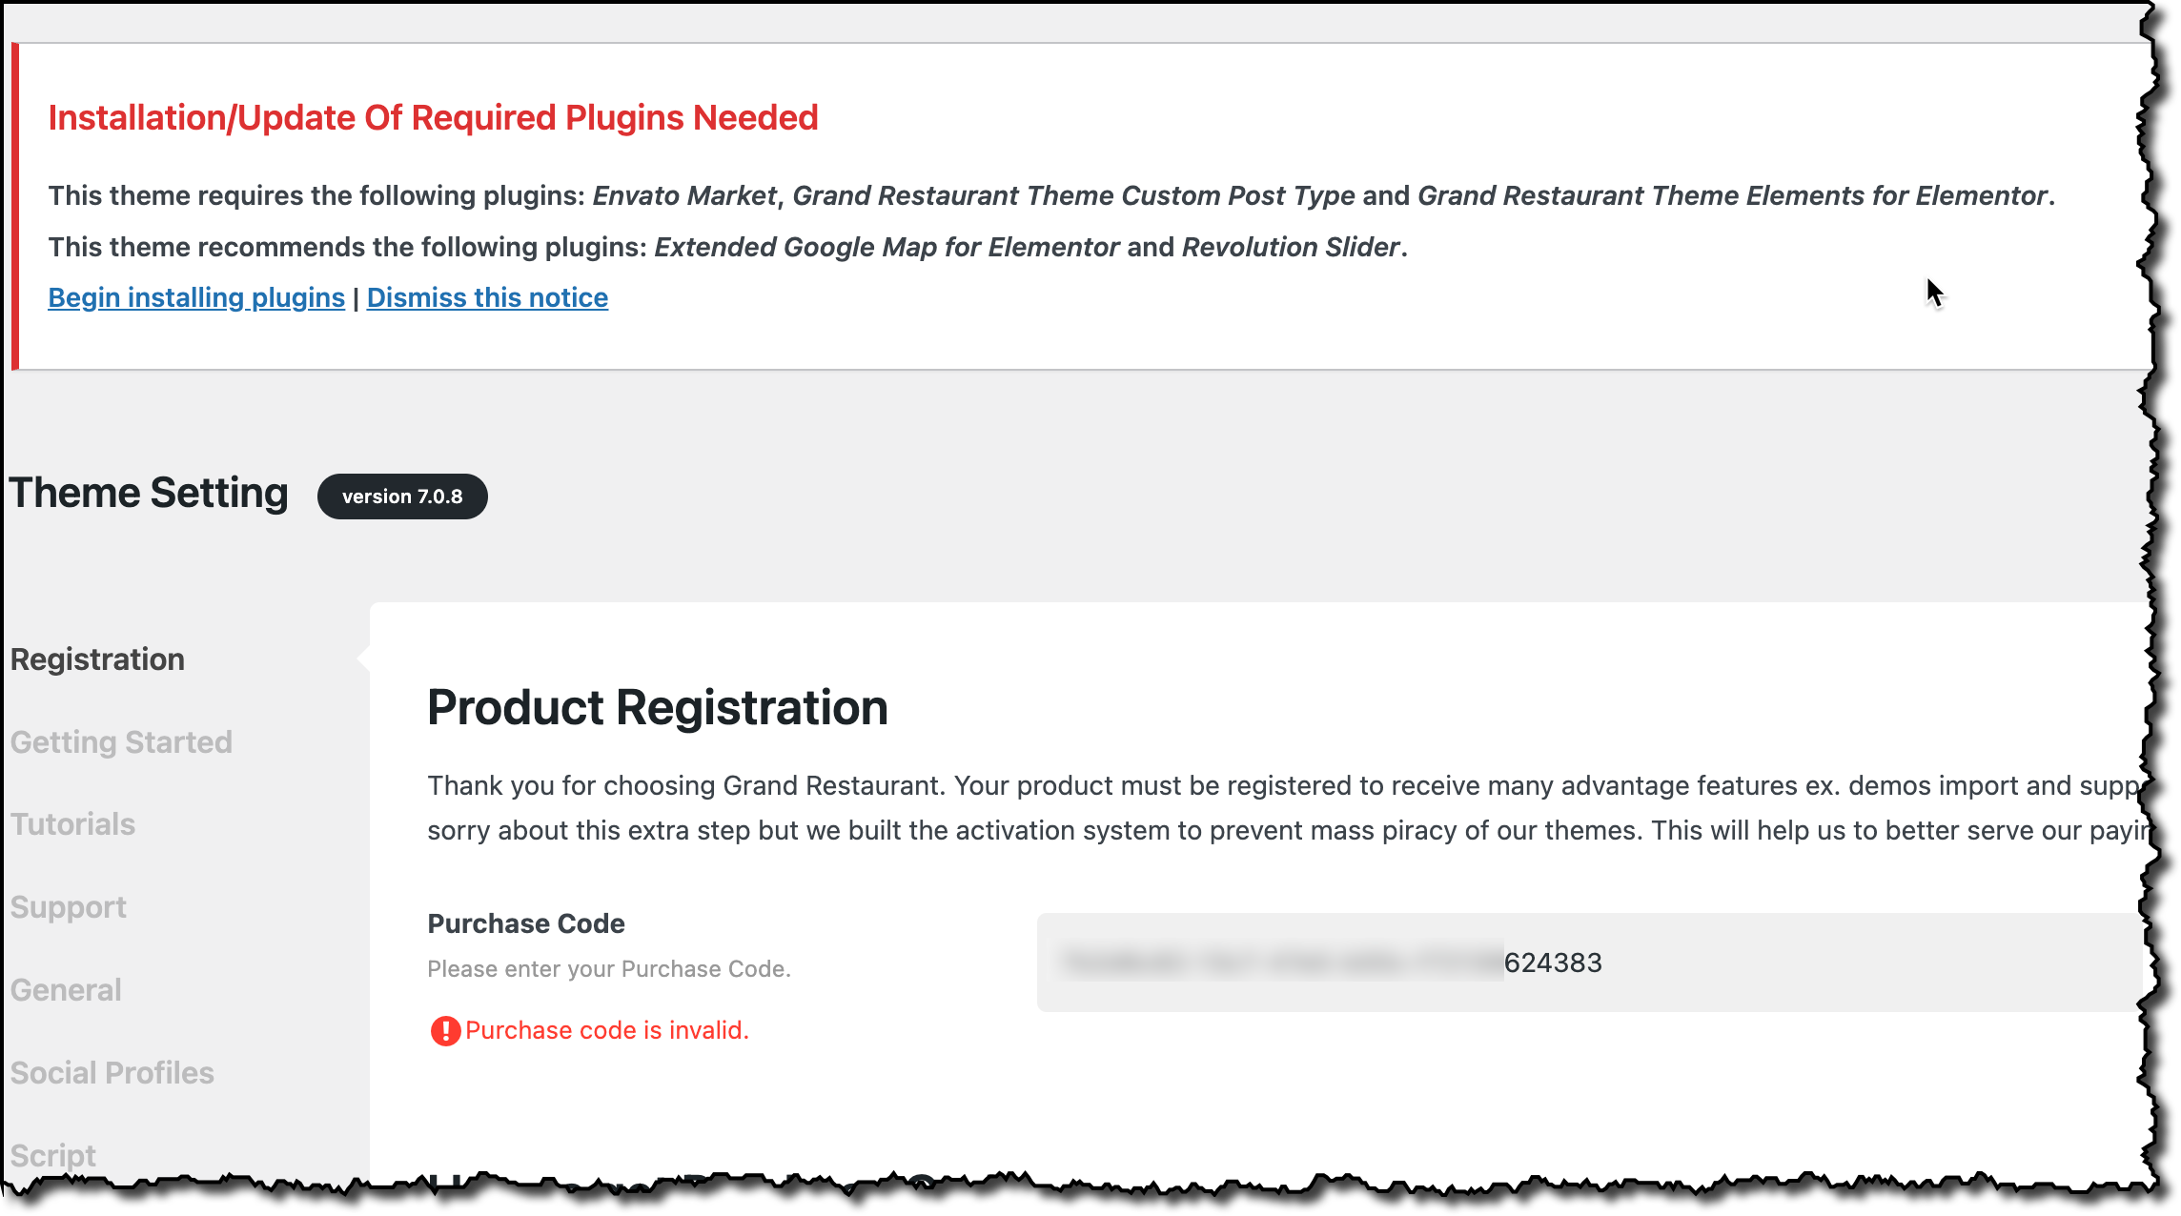Switch to the Script tab
The image size is (2181, 1216).
pyautogui.click(x=53, y=1155)
